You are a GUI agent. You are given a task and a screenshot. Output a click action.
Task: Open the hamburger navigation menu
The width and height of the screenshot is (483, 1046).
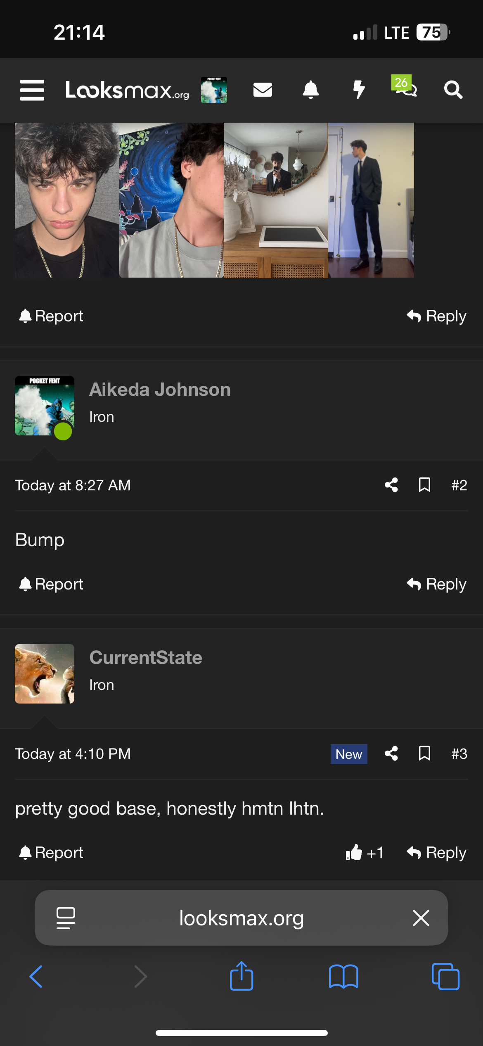click(x=32, y=90)
